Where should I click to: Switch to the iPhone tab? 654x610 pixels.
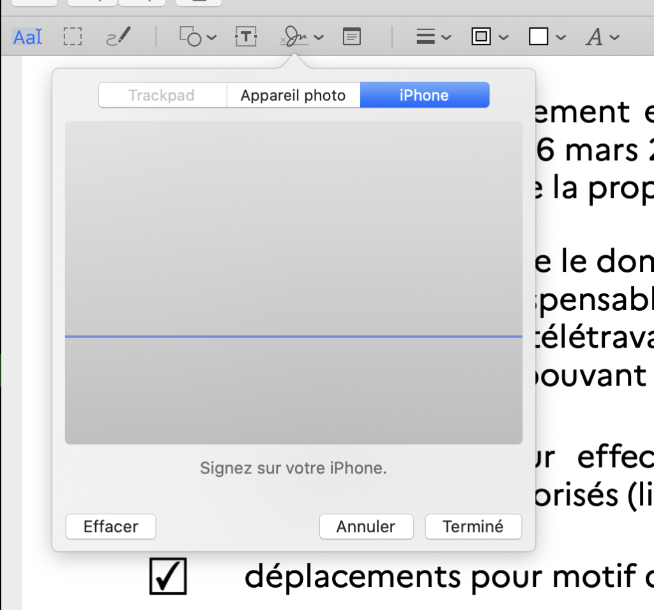[x=424, y=96]
